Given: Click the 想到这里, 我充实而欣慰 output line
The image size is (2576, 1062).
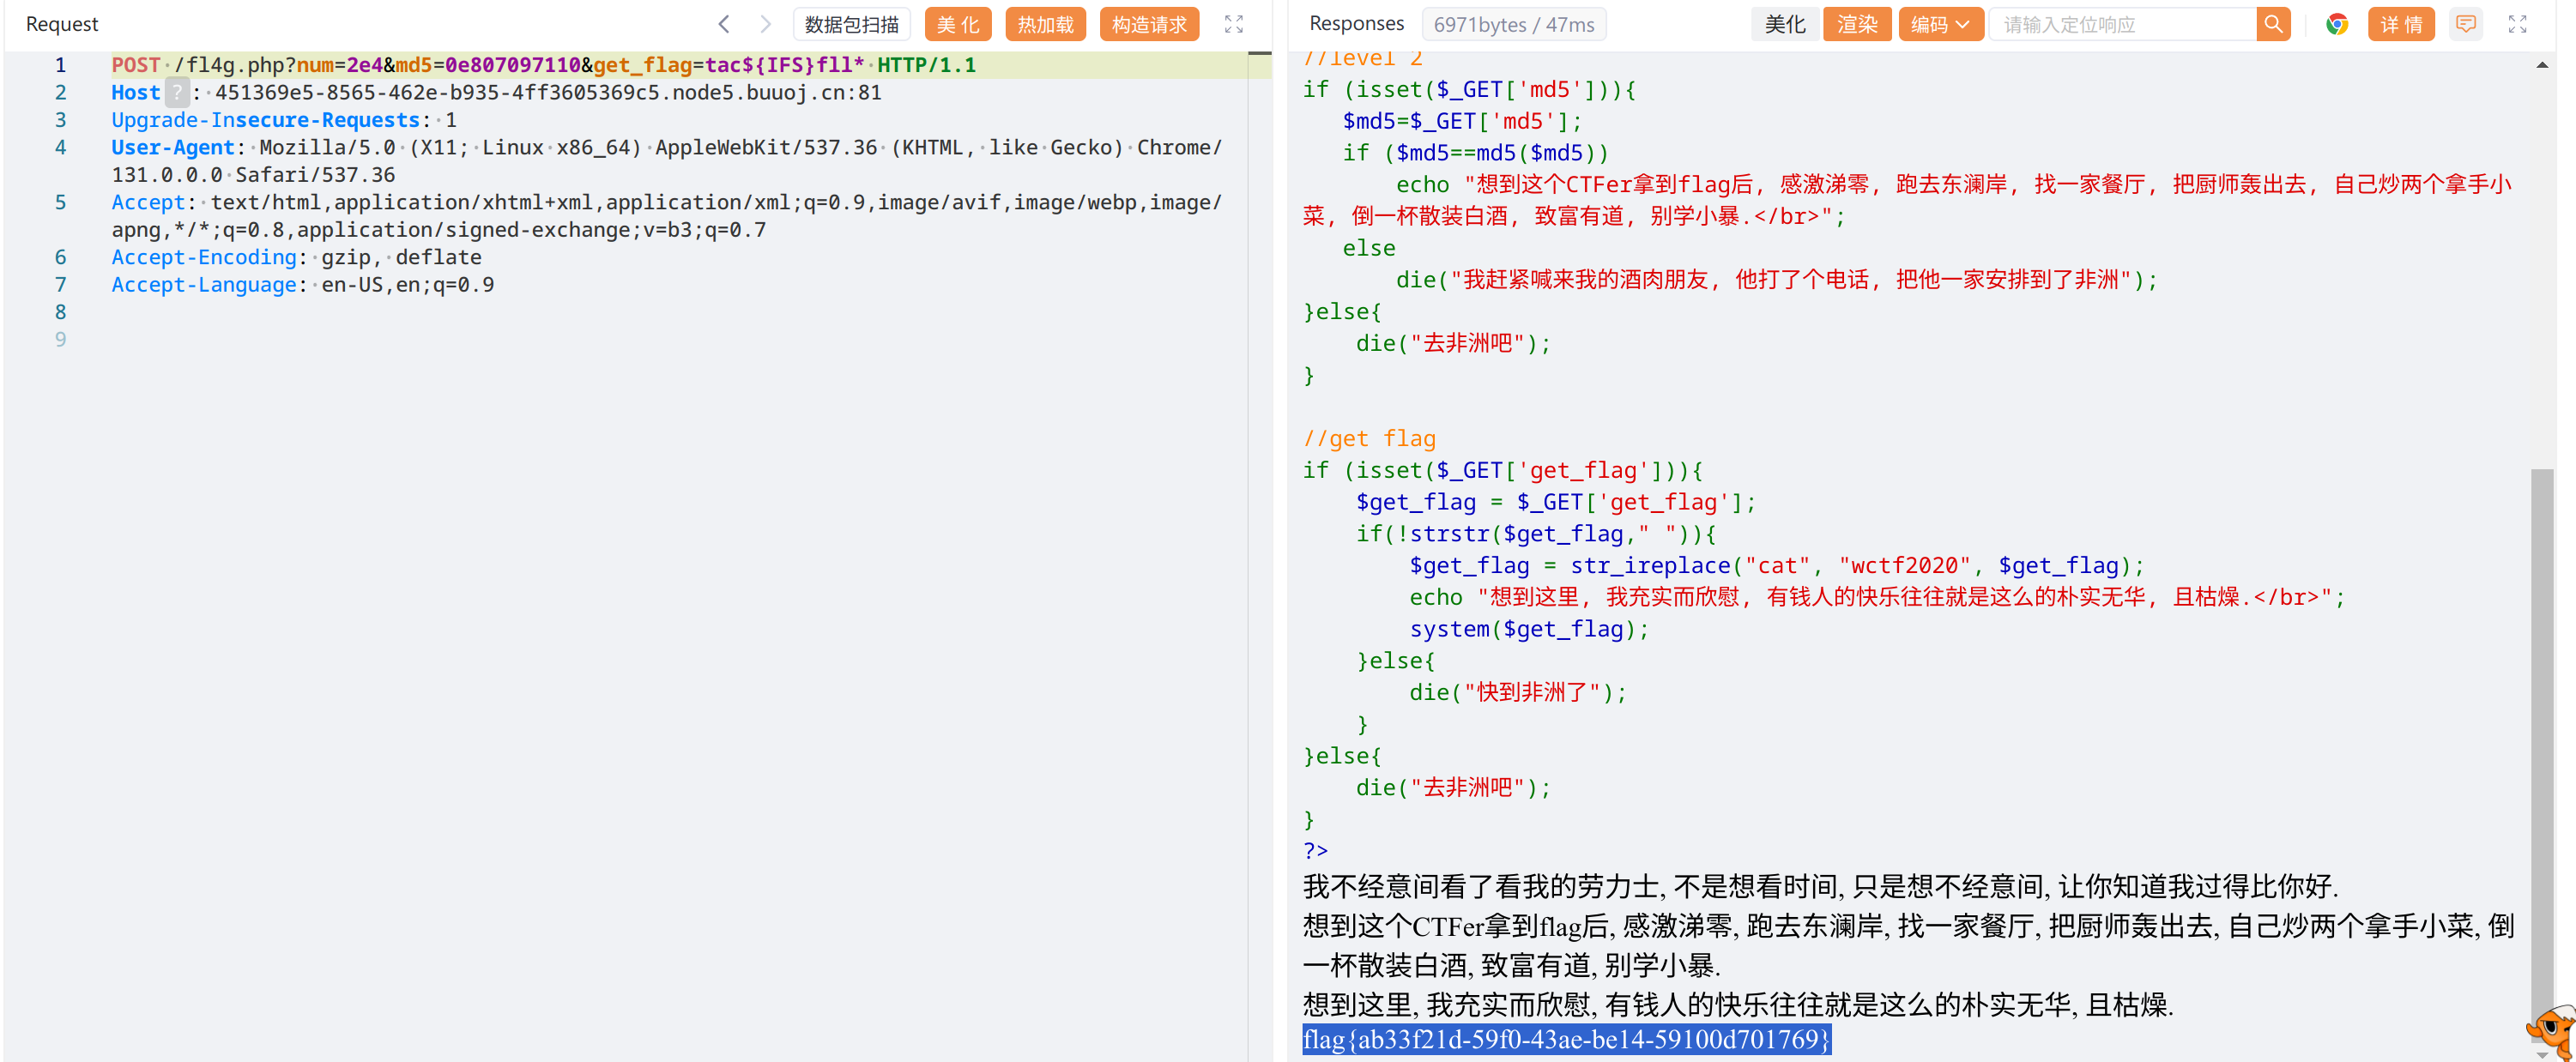Looking at the screenshot, I should (1738, 1004).
